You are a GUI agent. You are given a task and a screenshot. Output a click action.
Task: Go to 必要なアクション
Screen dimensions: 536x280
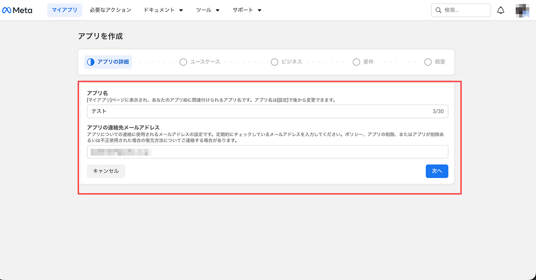click(110, 10)
